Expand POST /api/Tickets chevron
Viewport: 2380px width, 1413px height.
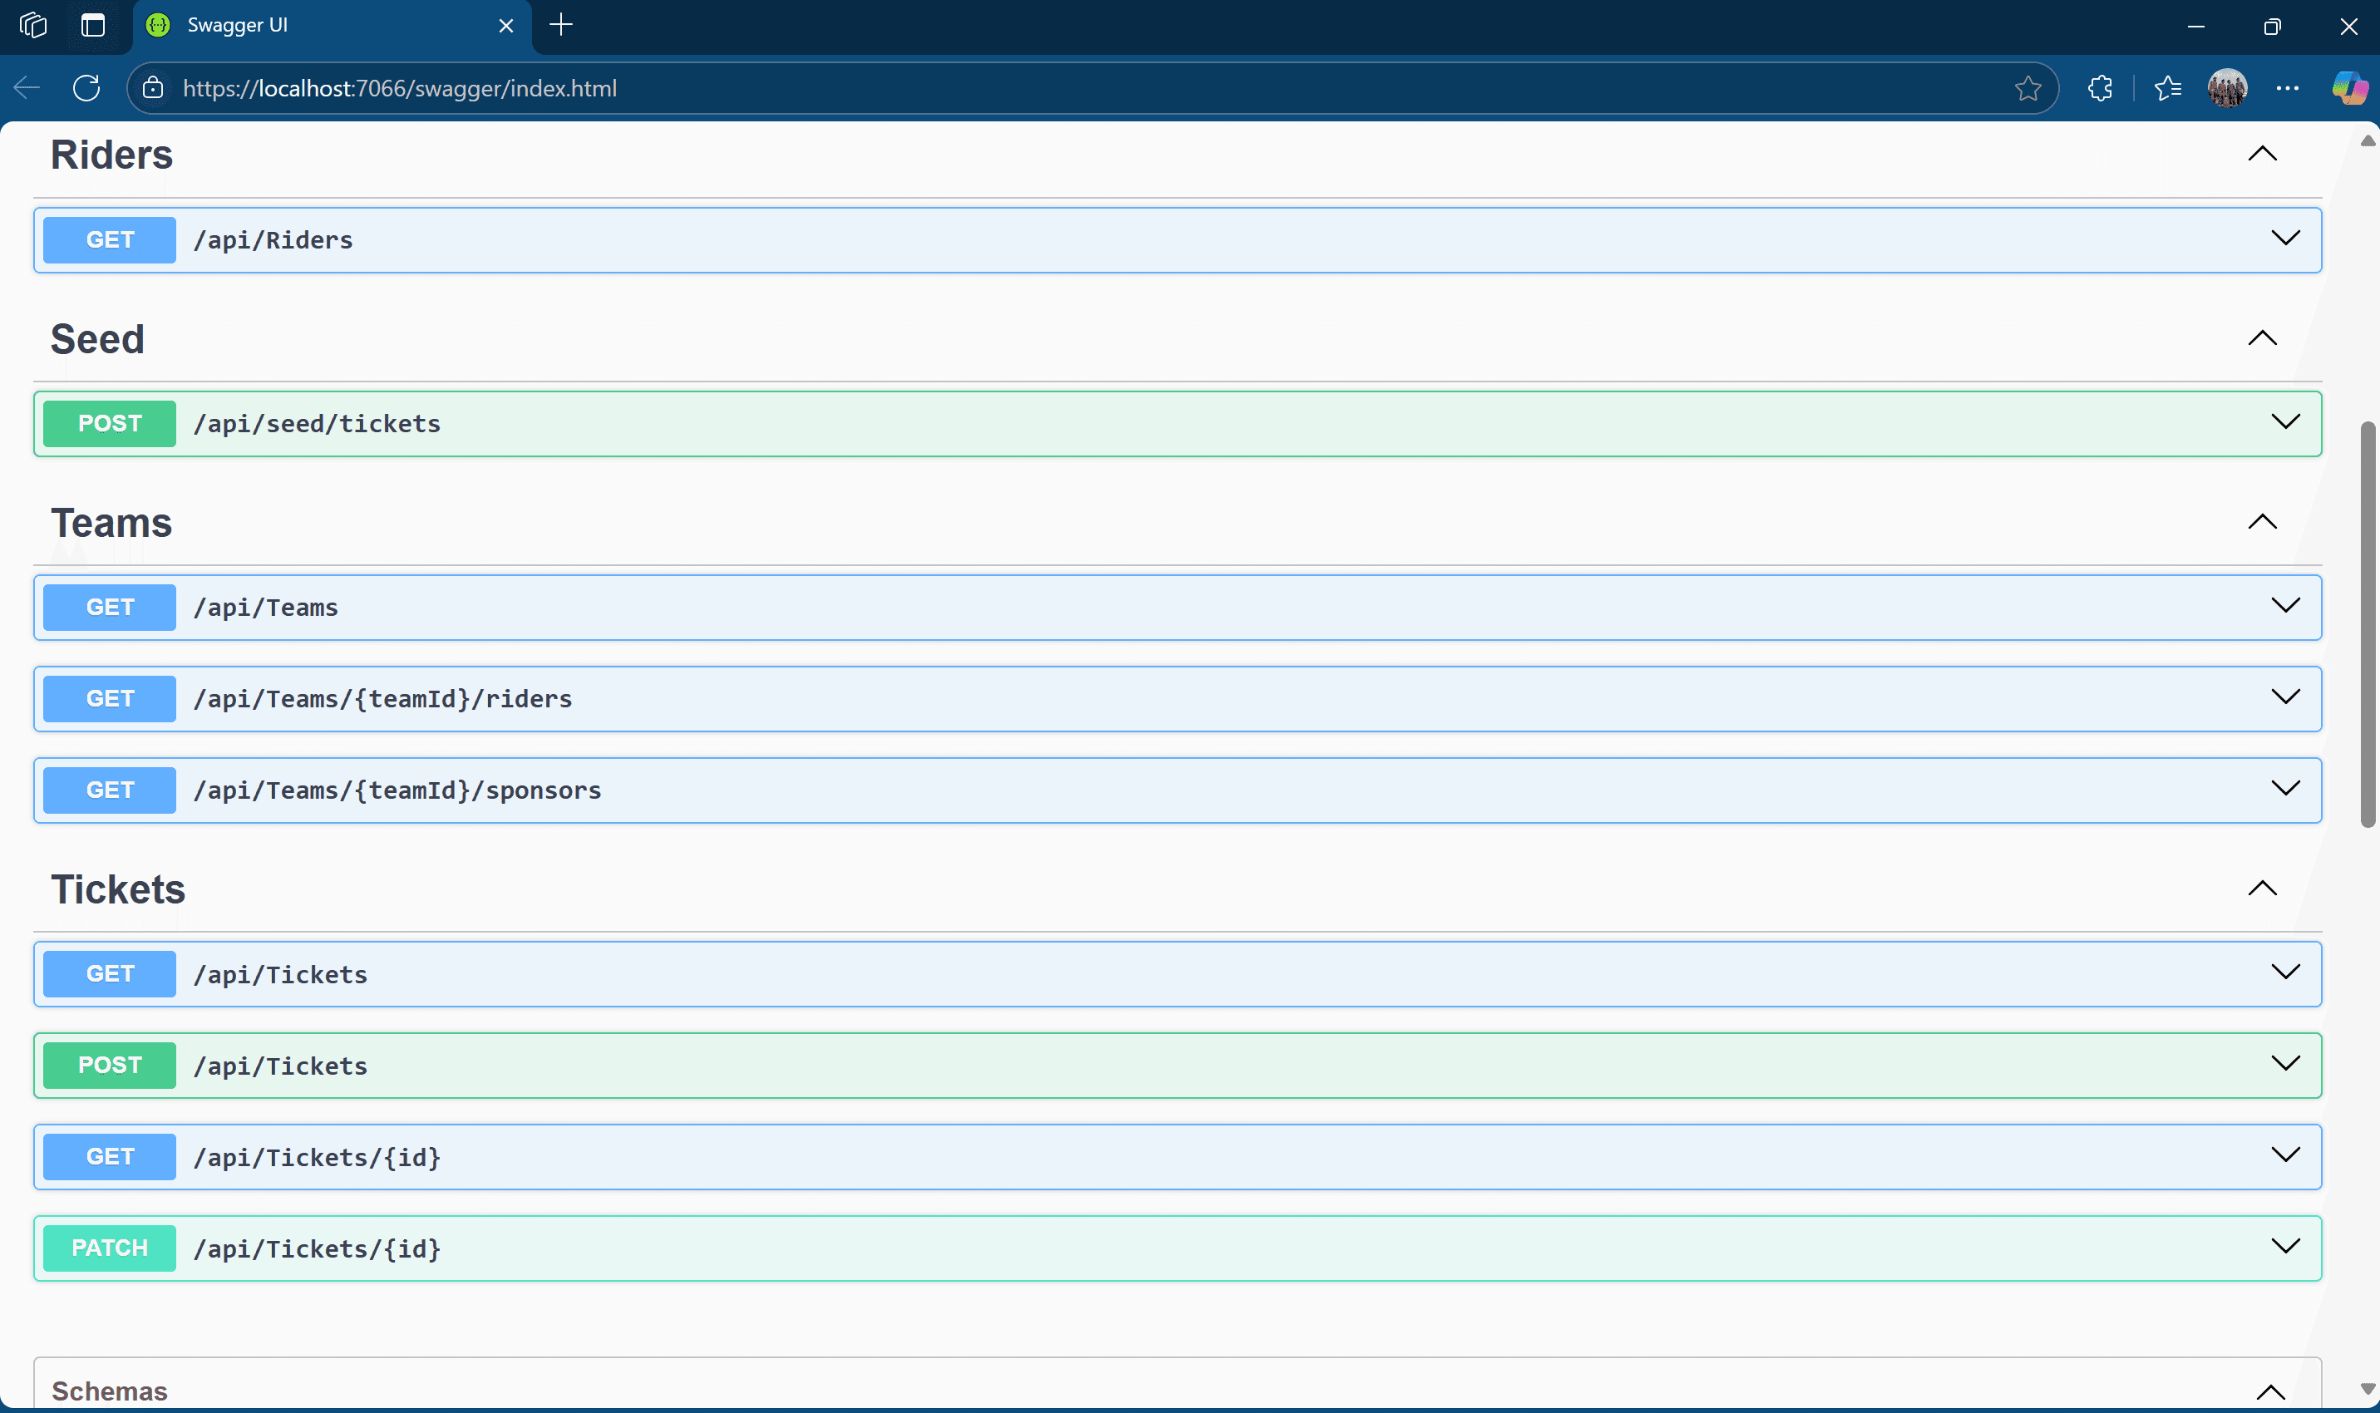click(x=2284, y=1064)
